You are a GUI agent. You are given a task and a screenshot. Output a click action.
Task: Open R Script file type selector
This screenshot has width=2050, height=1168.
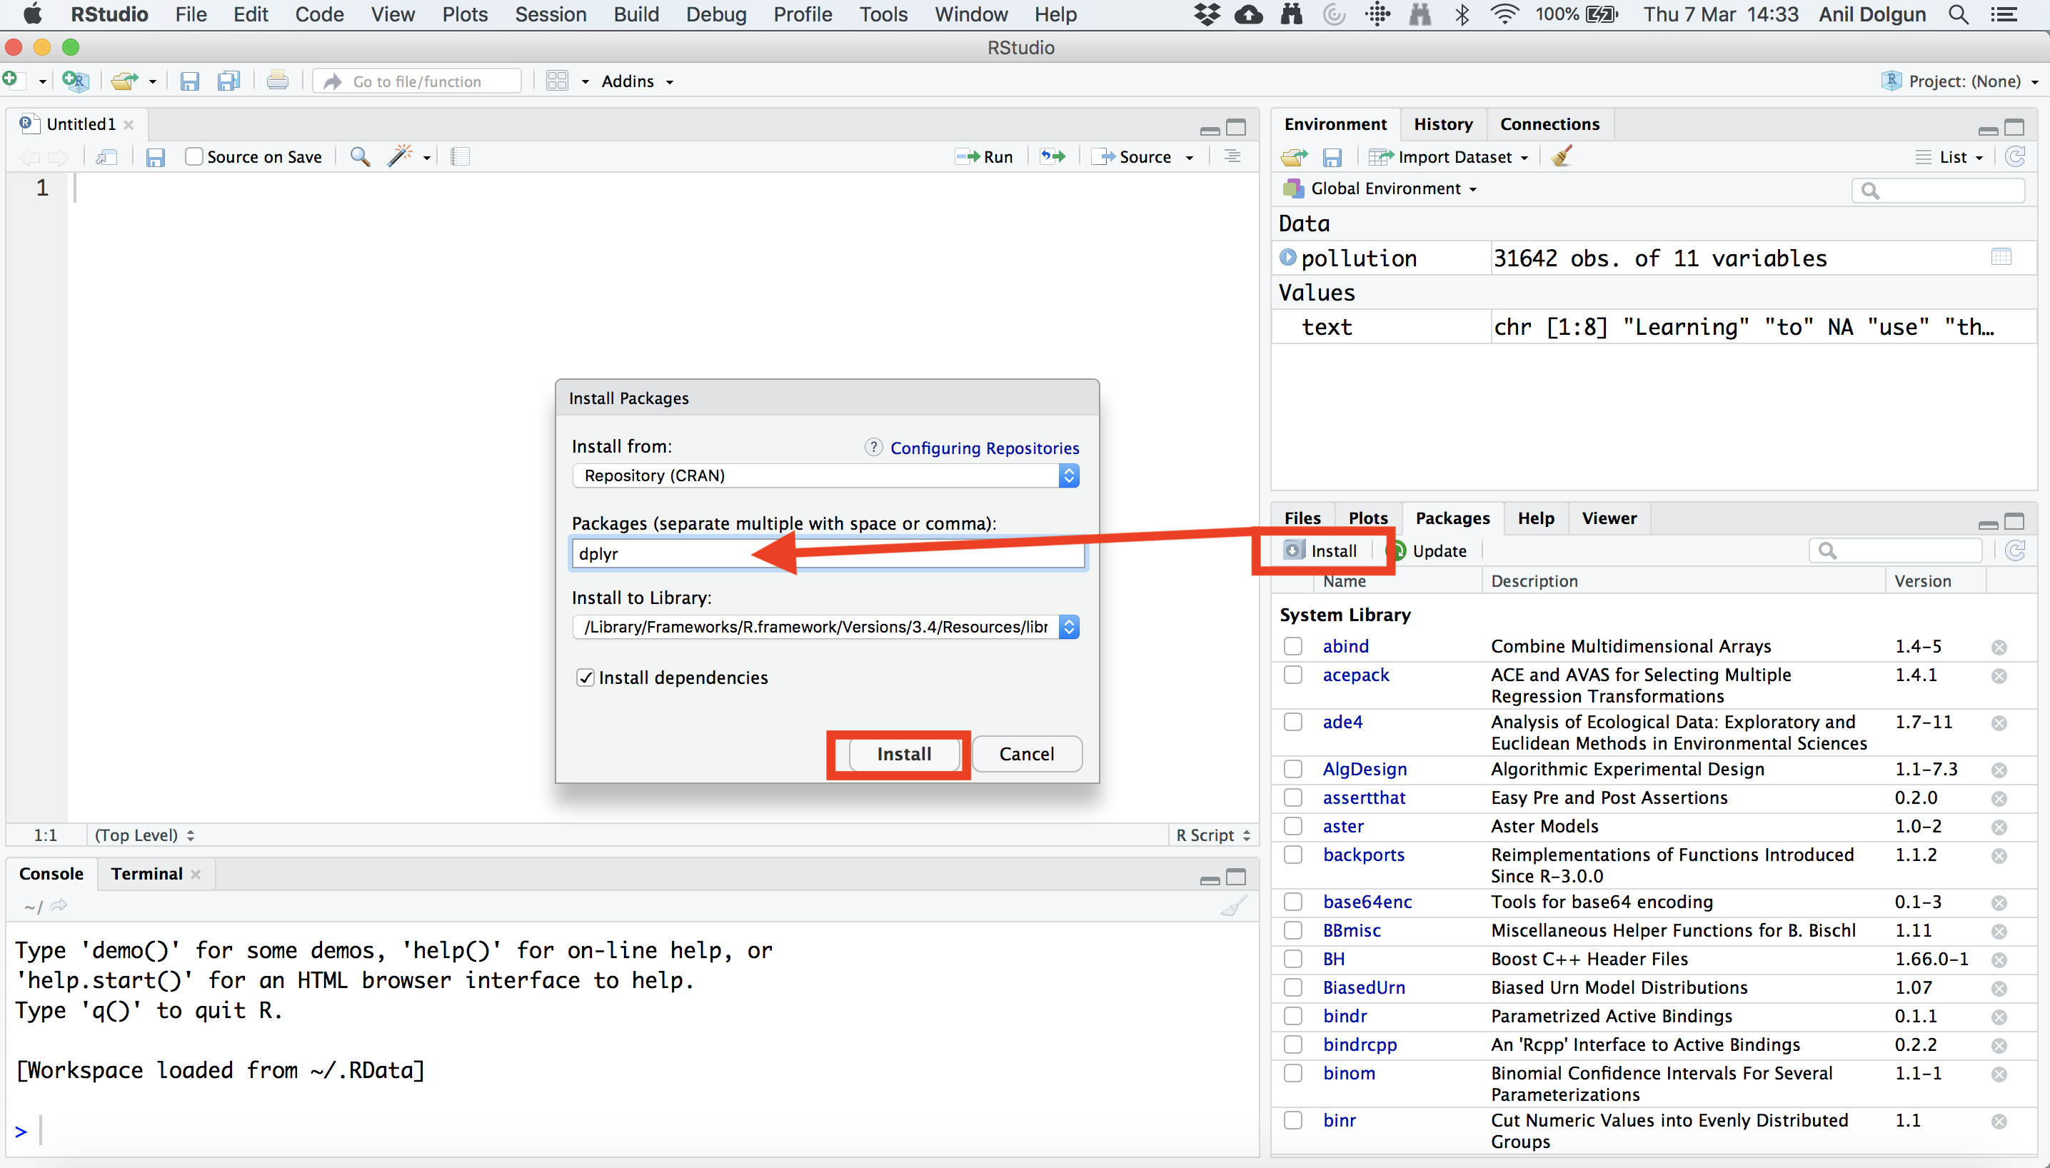point(1213,835)
